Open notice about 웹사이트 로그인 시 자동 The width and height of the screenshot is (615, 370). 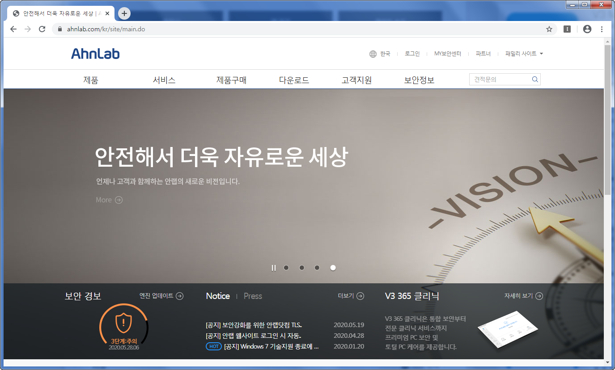click(253, 336)
